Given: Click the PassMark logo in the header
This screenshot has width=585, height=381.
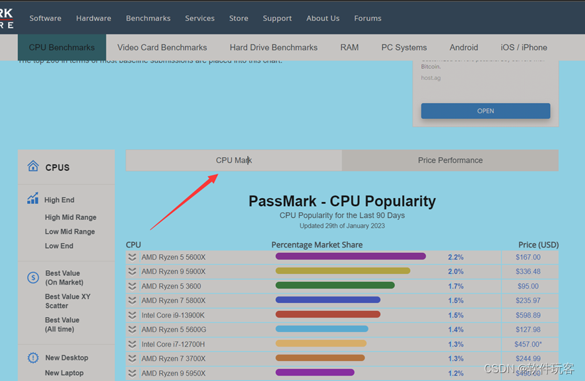Looking at the screenshot, I should 7,18.
